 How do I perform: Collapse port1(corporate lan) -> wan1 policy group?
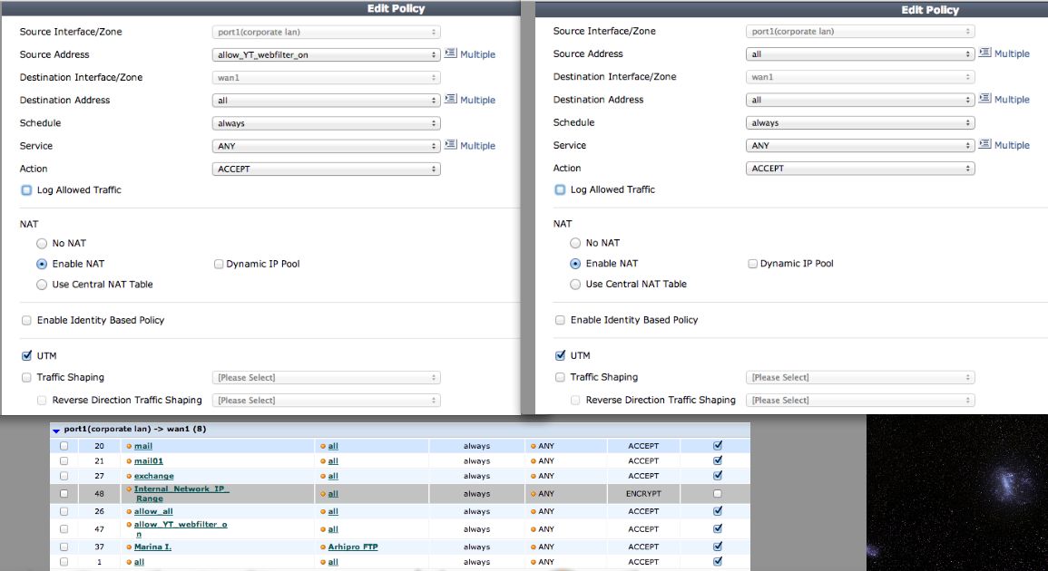(56, 431)
